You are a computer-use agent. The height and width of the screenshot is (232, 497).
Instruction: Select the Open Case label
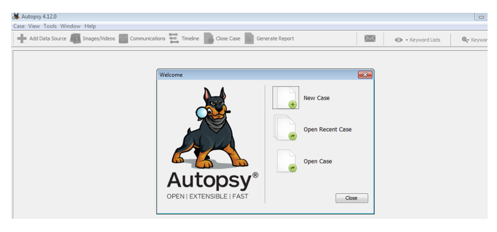click(x=318, y=161)
